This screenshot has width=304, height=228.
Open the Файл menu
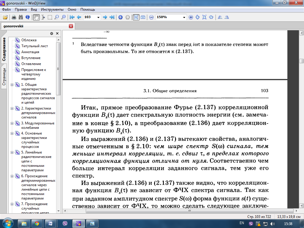click(x=7, y=9)
